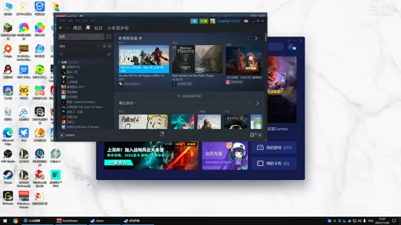Image resolution: width=401 pixels, height=225 pixels.
Task: Select 主页 (Home) in library sidebar
Action: pyautogui.click(x=81, y=36)
